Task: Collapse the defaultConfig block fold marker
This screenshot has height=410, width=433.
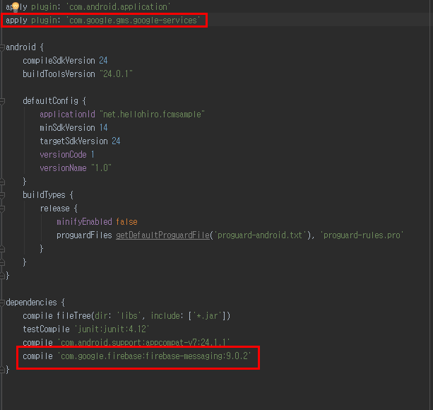Action: click(2, 101)
